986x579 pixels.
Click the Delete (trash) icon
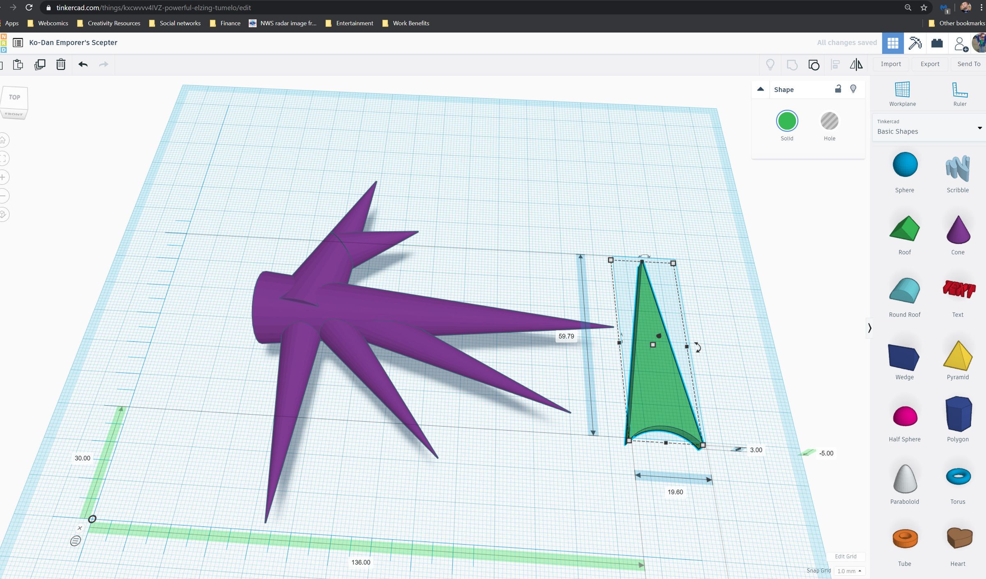(60, 65)
